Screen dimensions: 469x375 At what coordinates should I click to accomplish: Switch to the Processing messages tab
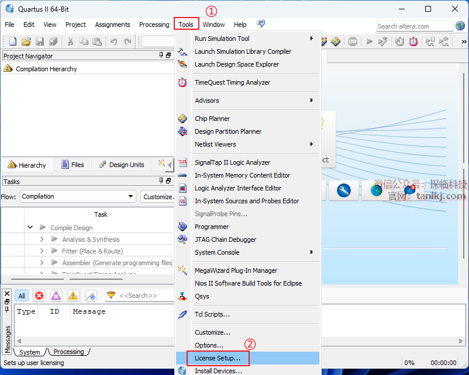click(69, 352)
